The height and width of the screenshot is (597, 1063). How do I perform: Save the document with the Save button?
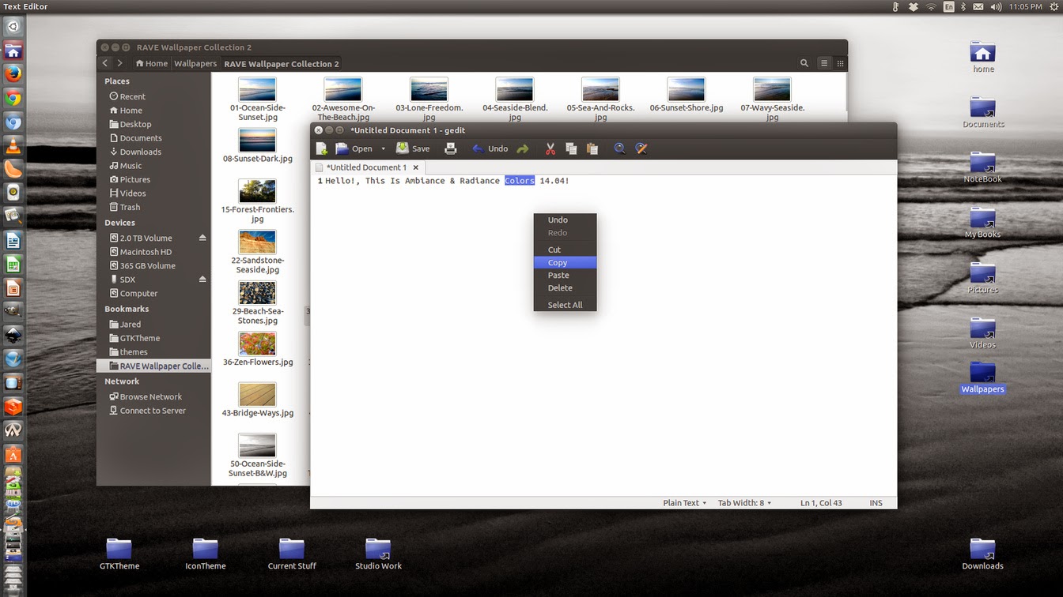coord(413,148)
